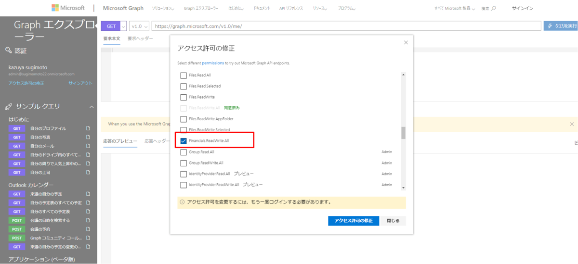Click 閉じる button in dialog
This screenshot has height=264, width=578.
coord(393,221)
